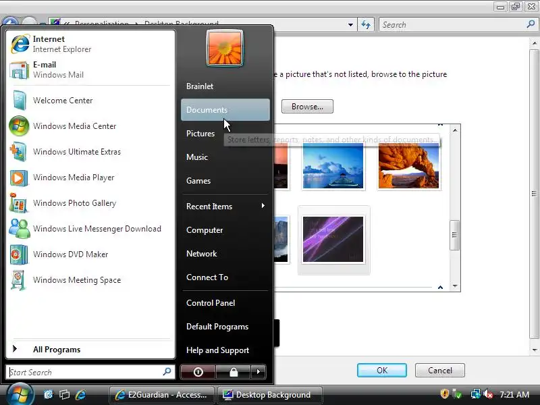Image resolution: width=540 pixels, height=405 pixels.
Task: Click the search magnifier in Explorer window
Action: [x=531, y=24]
